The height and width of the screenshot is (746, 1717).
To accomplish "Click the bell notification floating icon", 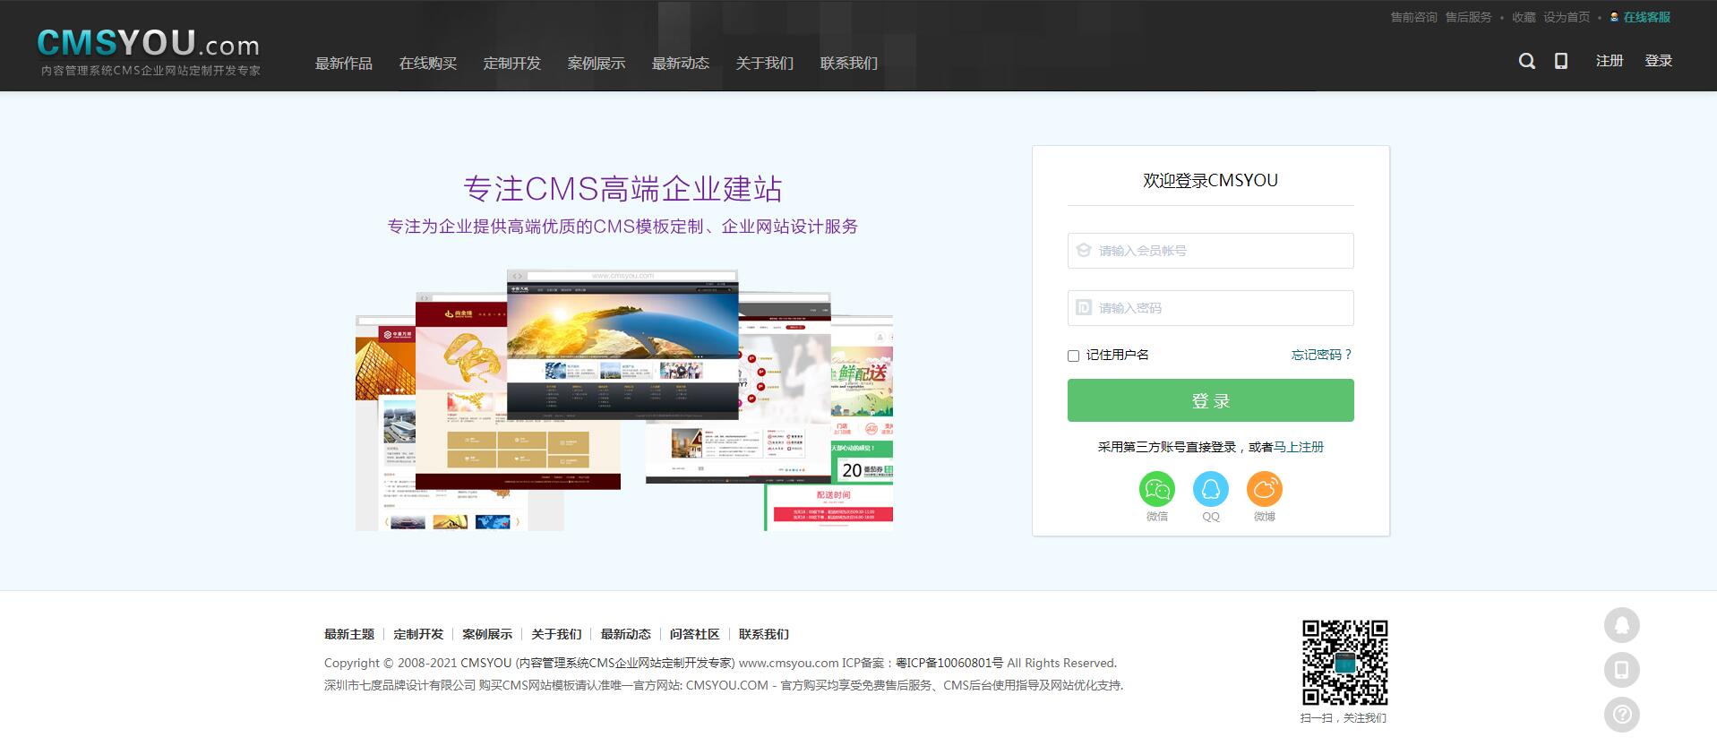I will [1621, 625].
